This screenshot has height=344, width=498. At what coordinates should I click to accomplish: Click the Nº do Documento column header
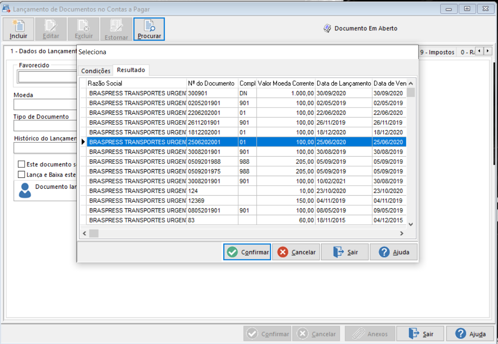tap(212, 83)
